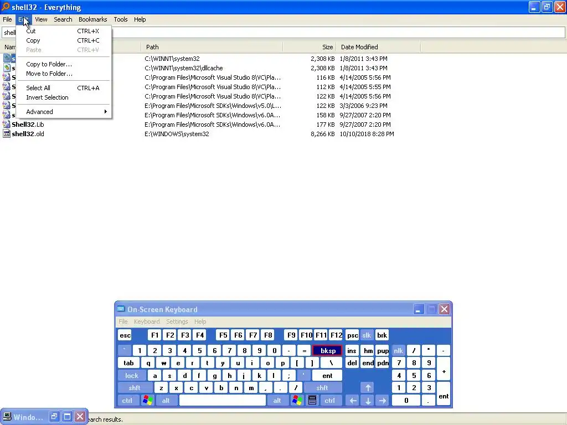Toggle the right shft key

click(323, 388)
